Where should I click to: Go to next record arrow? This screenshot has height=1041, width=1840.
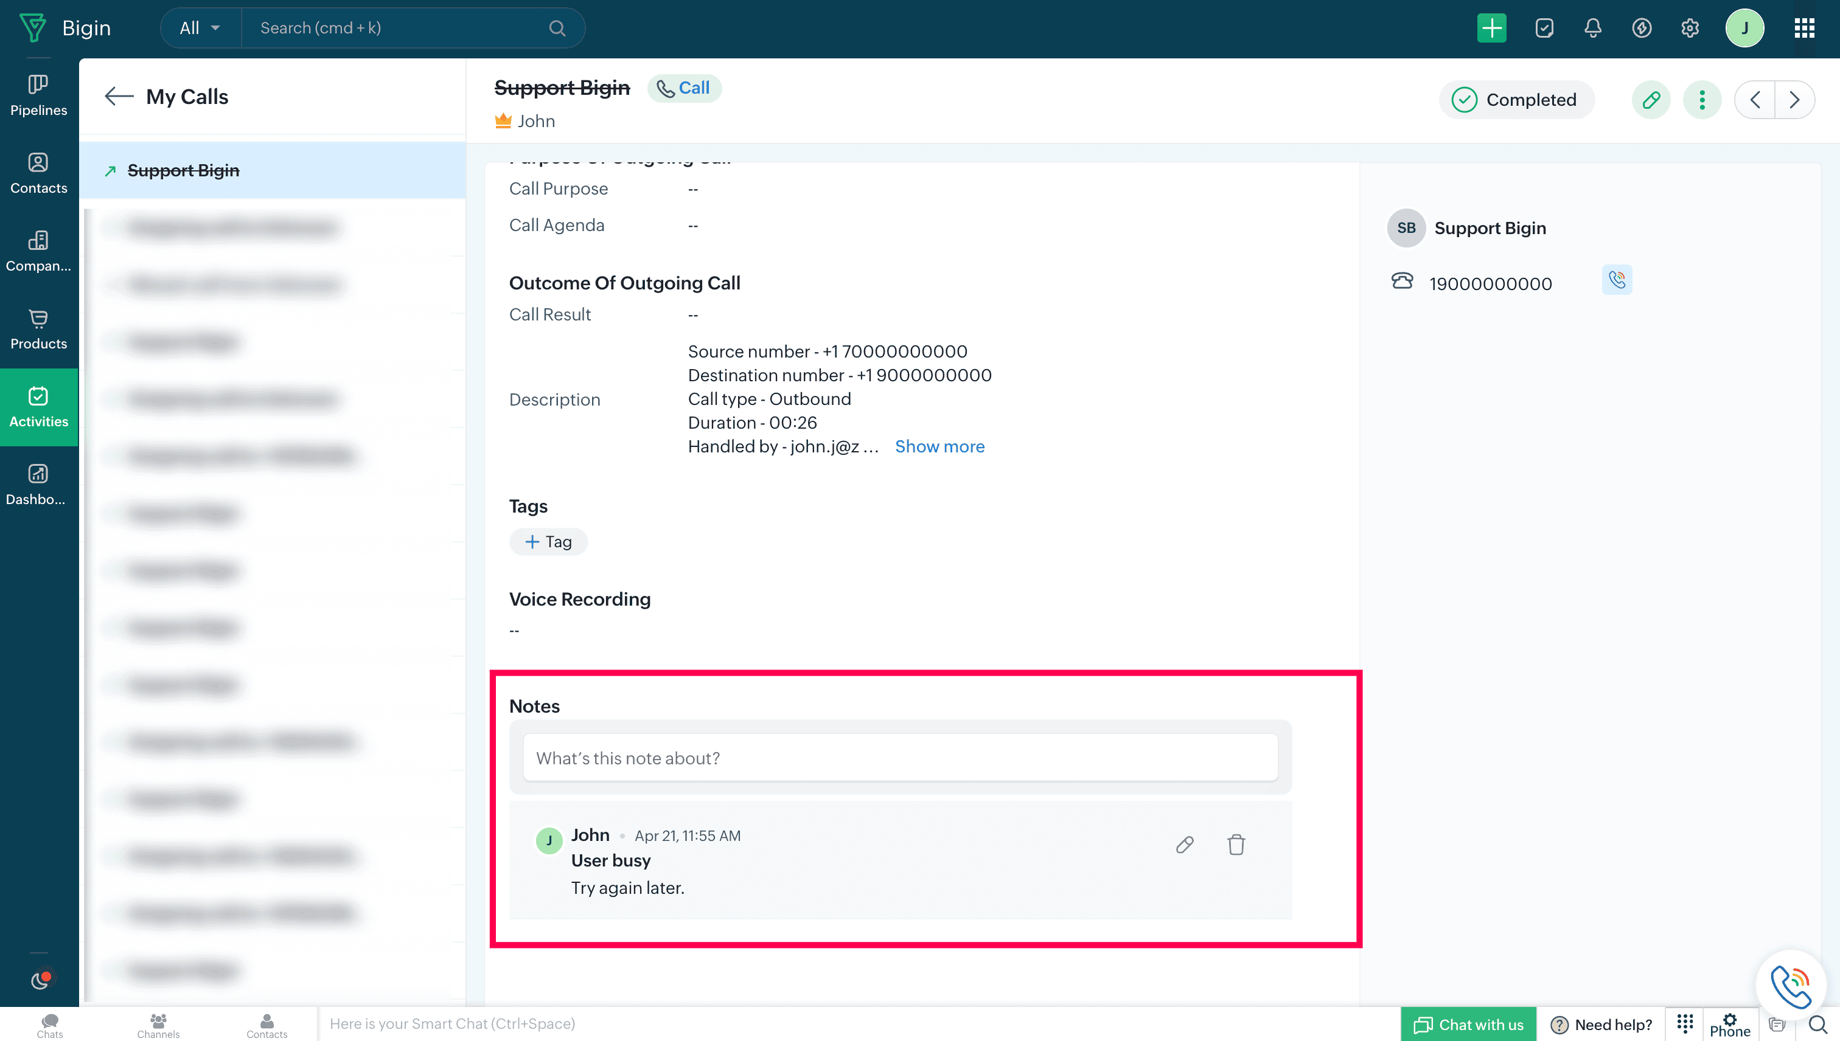1794,99
